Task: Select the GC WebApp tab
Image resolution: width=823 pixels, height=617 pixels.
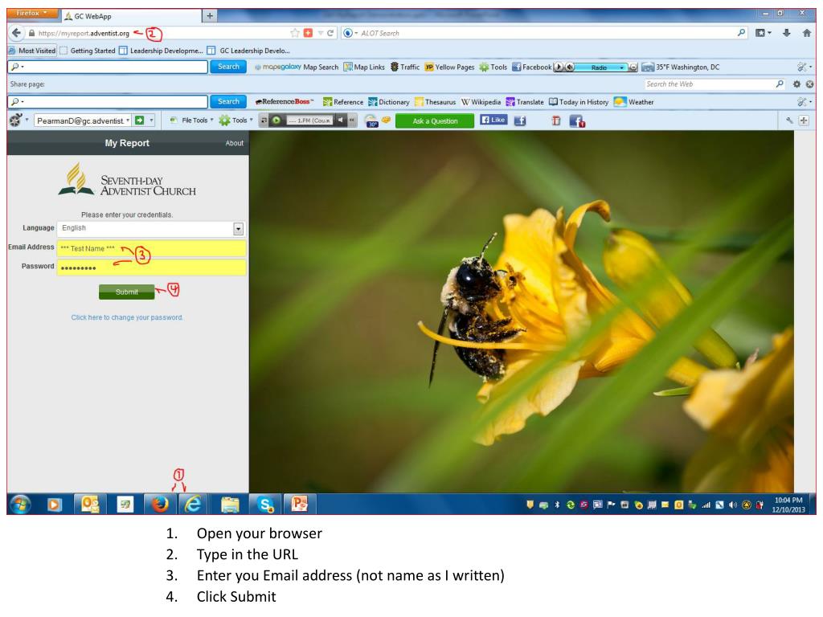Action: [x=131, y=16]
